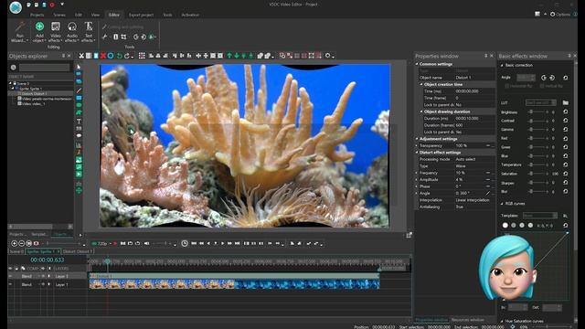Switch to the Resources window tab
This screenshot has height=329, width=585.
[467, 320]
